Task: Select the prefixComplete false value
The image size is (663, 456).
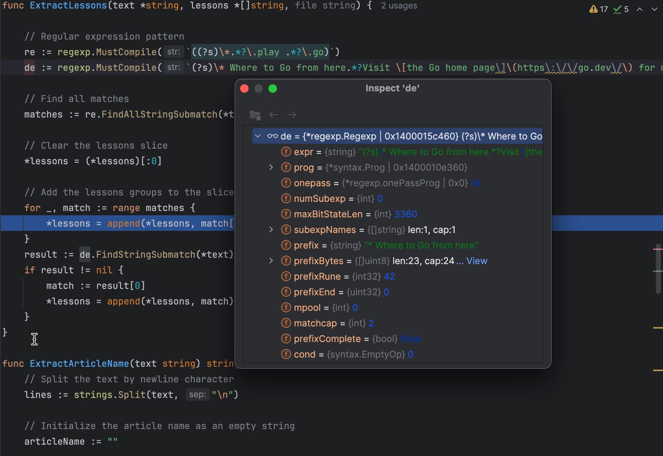Action: point(410,338)
